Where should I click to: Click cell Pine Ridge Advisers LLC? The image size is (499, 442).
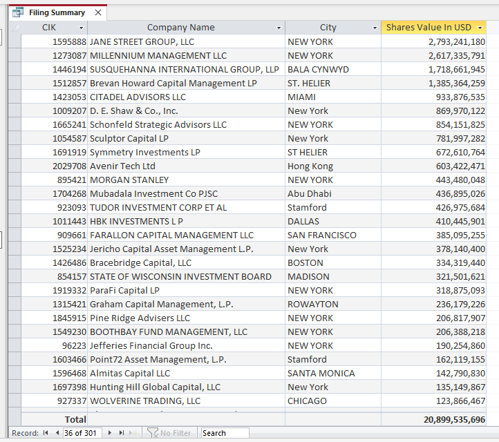(186, 318)
